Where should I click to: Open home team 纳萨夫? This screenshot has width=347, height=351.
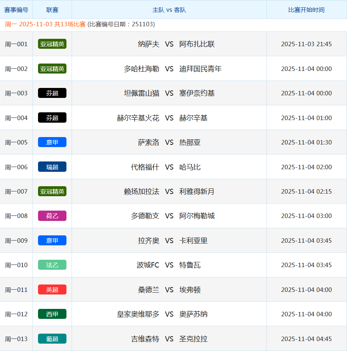[148, 44]
